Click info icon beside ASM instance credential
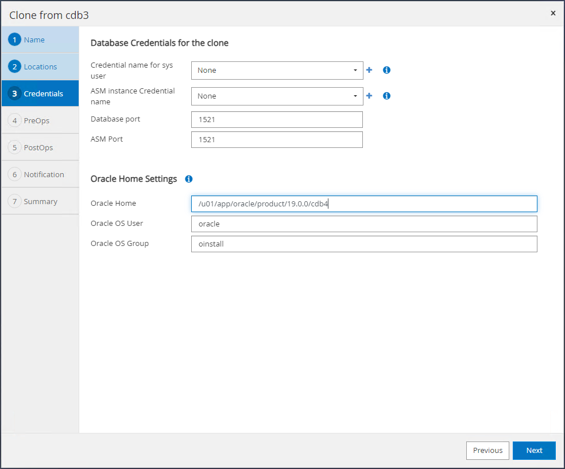This screenshot has width=565, height=469. tap(386, 96)
